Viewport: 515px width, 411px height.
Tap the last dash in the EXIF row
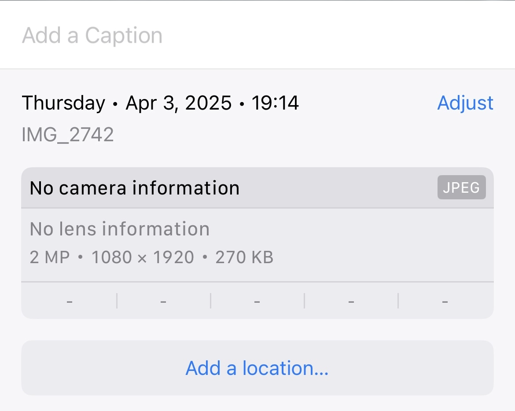pyautogui.click(x=445, y=302)
